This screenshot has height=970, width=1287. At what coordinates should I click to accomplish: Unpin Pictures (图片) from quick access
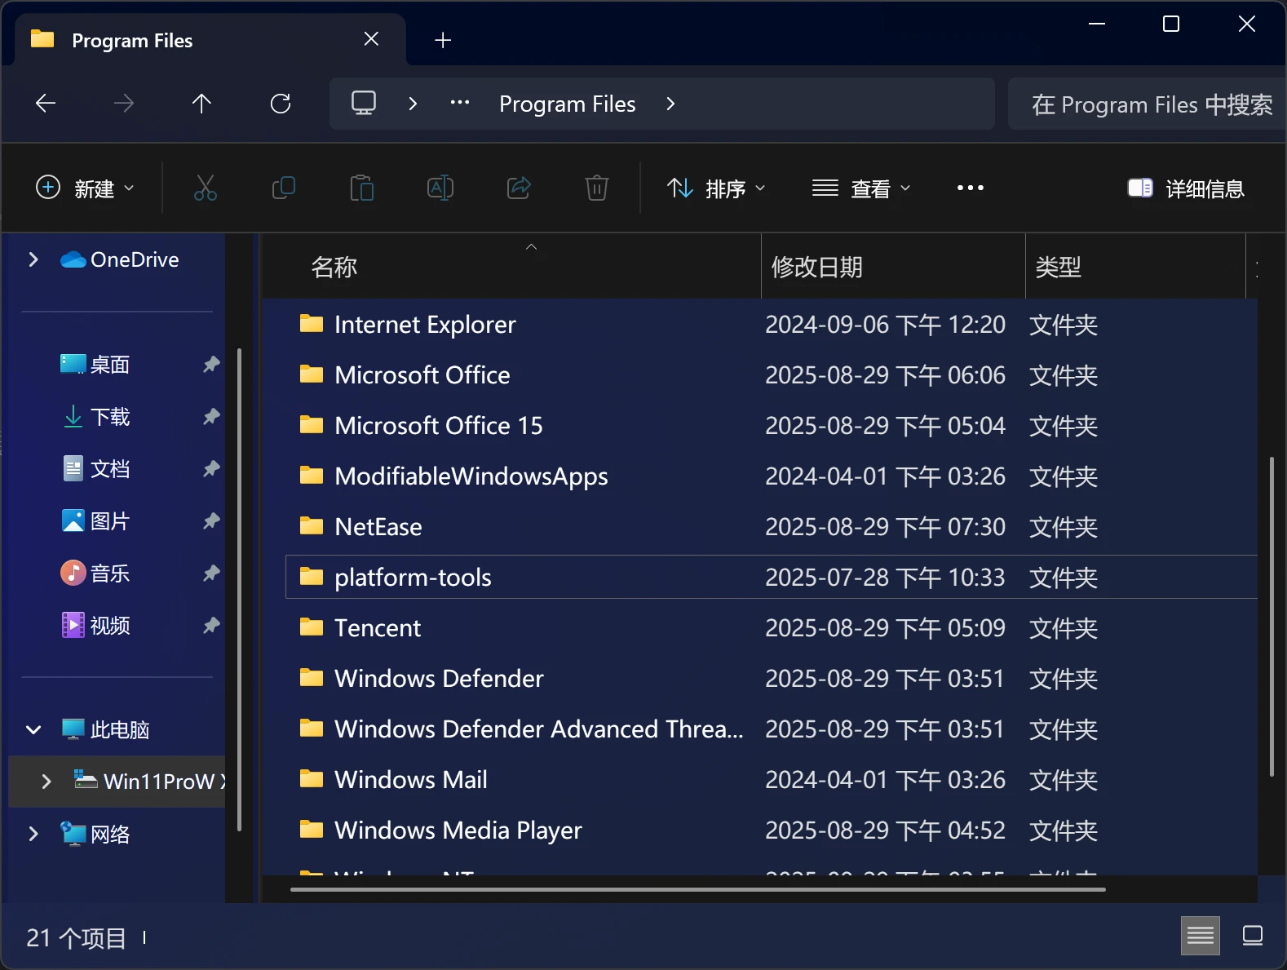click(x=211, y=520)
